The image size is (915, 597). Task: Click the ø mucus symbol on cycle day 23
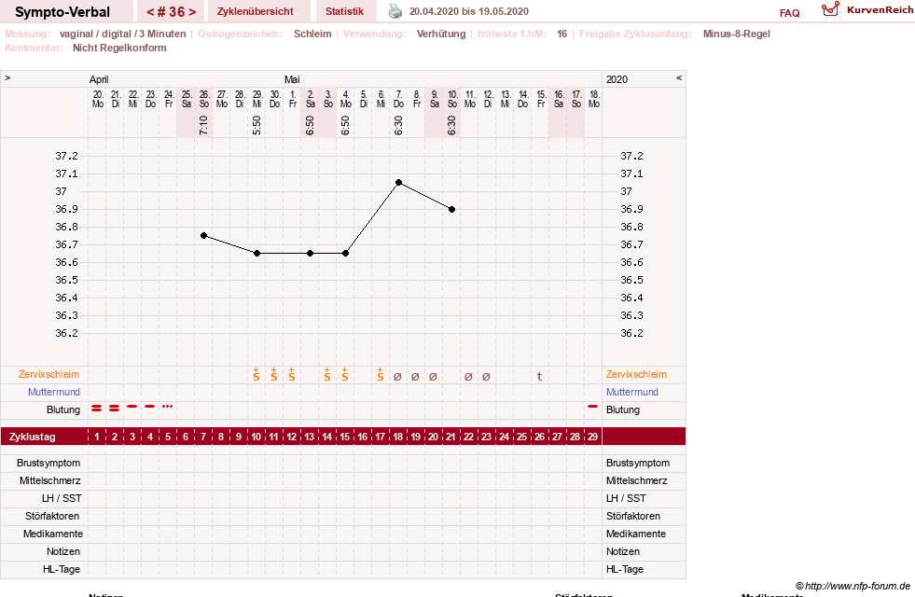pyautogui.click(x=486, y=377)
